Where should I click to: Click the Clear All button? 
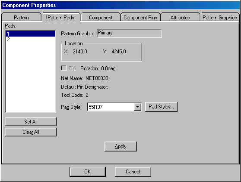point(31,132)
